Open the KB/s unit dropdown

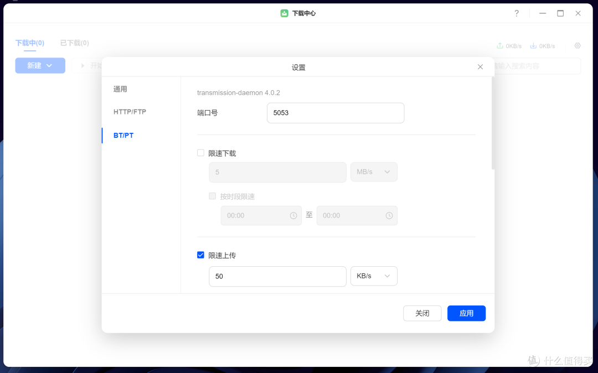pyautogui.click(x=374, y=276)
